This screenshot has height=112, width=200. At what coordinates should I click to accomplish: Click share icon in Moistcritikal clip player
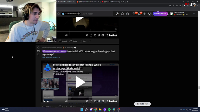91,101
